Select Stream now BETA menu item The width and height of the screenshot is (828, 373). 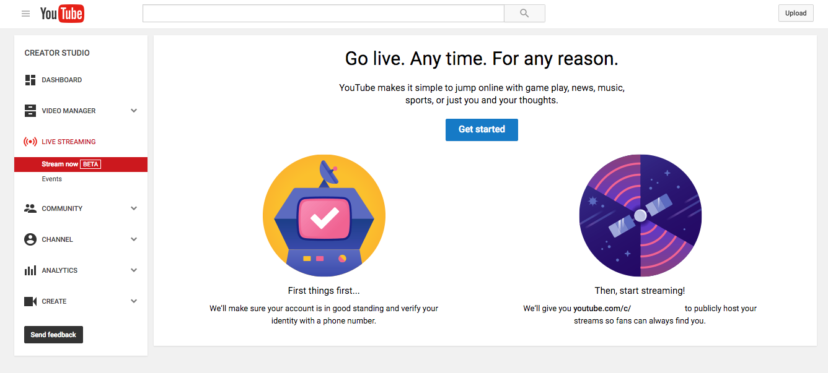71,164
